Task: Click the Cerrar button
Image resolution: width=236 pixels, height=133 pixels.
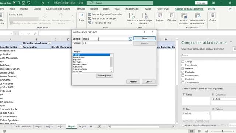Action: [x=148, y=82]
